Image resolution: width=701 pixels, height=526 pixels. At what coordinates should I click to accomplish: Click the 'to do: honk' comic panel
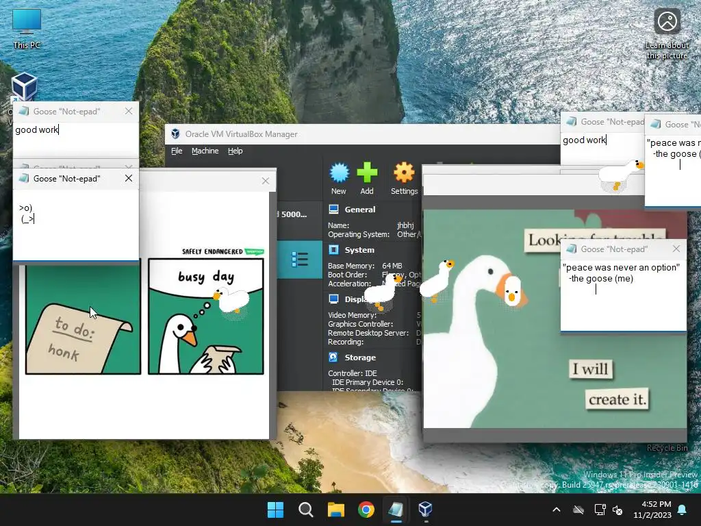click(x=83, y=319)
